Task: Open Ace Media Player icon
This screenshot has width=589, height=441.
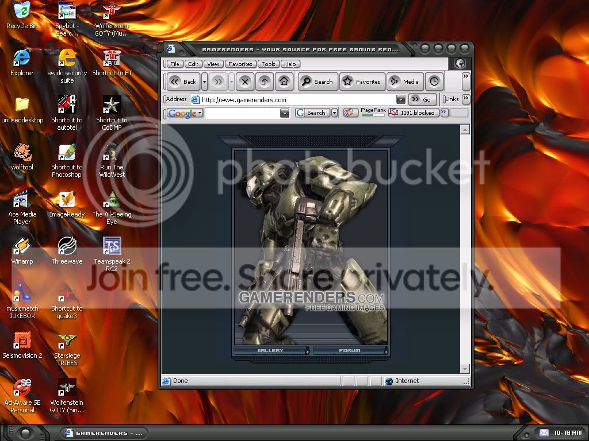Action: (22, 207)
